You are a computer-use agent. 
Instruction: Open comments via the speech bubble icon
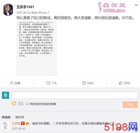84,83
